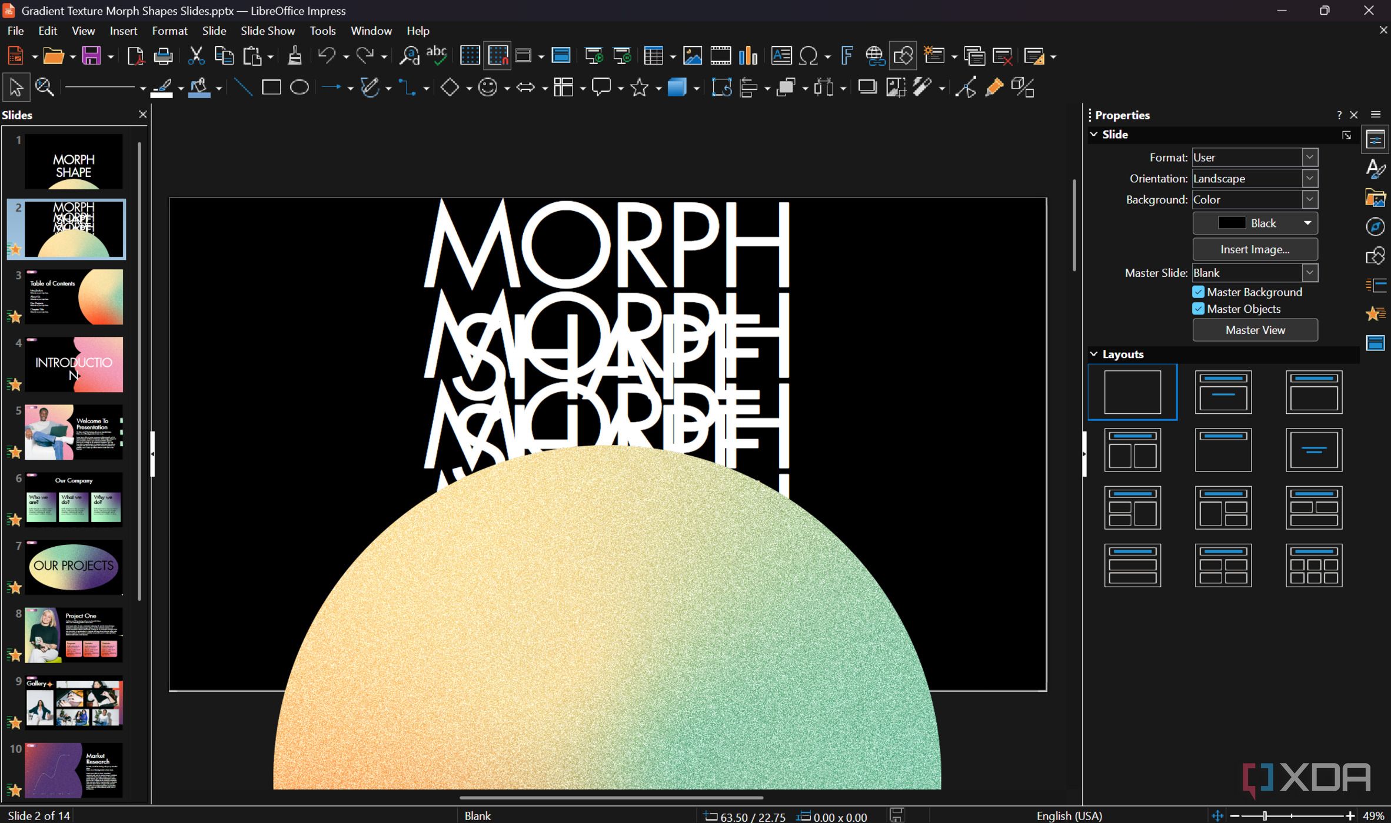The image size is (1391, 823).
Task: Select the Insert Line tool
Action: [243, 88]
